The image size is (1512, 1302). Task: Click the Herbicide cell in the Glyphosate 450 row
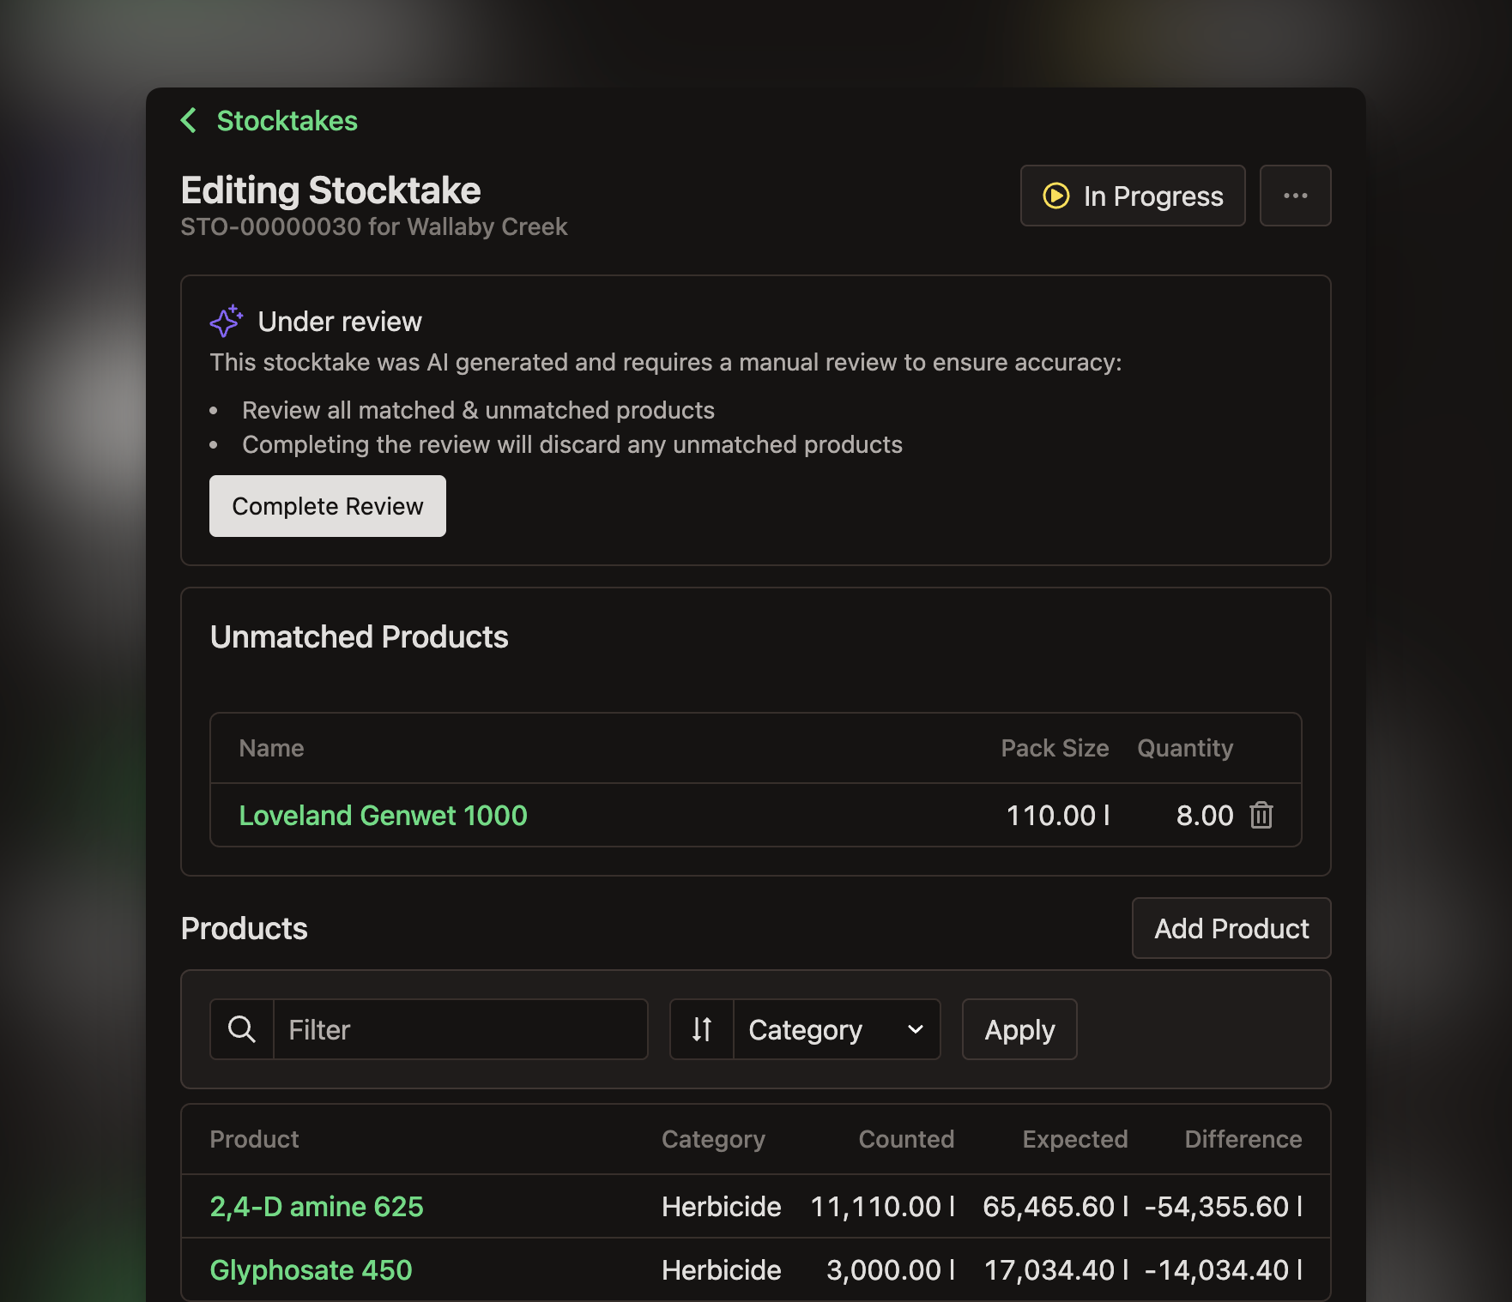(721, 1269)
